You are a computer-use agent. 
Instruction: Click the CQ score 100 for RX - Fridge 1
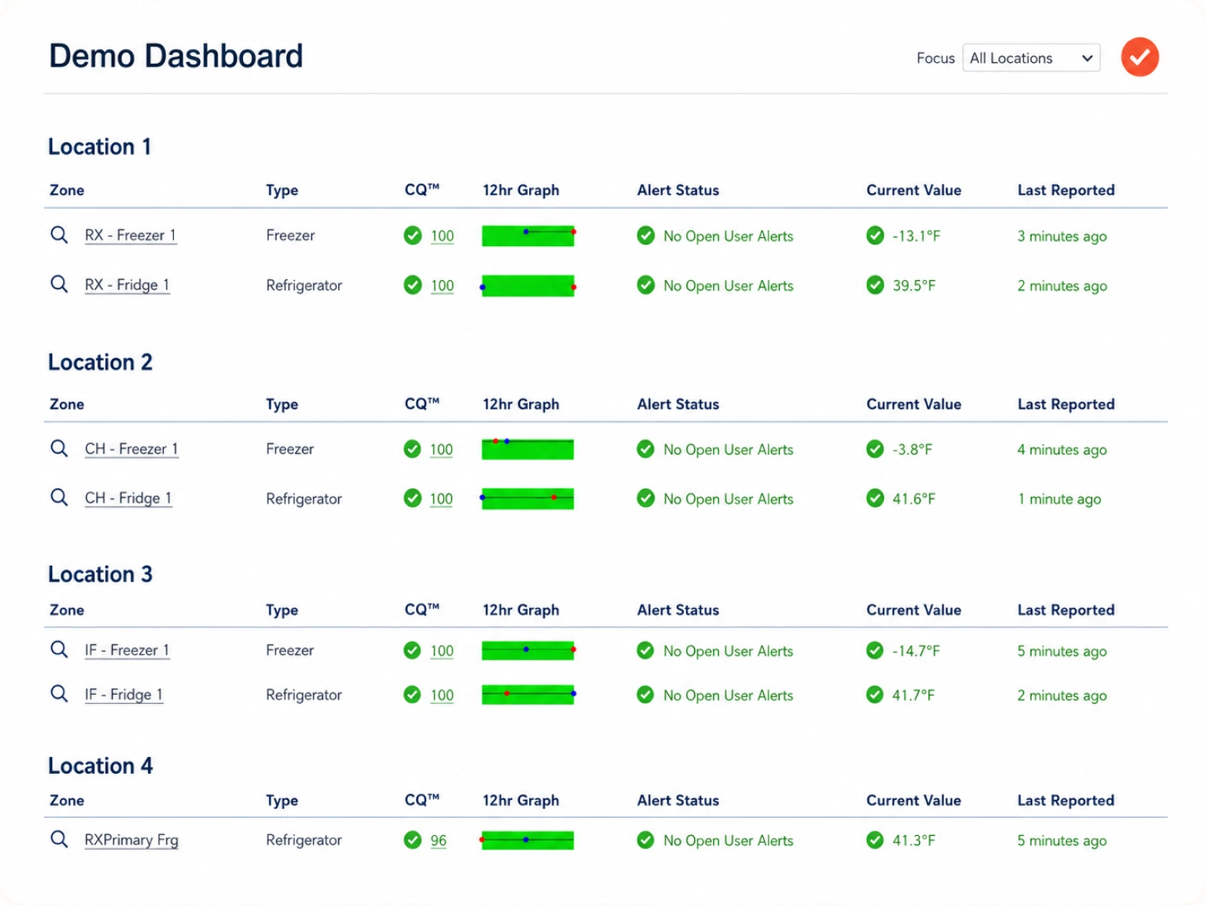442,286
